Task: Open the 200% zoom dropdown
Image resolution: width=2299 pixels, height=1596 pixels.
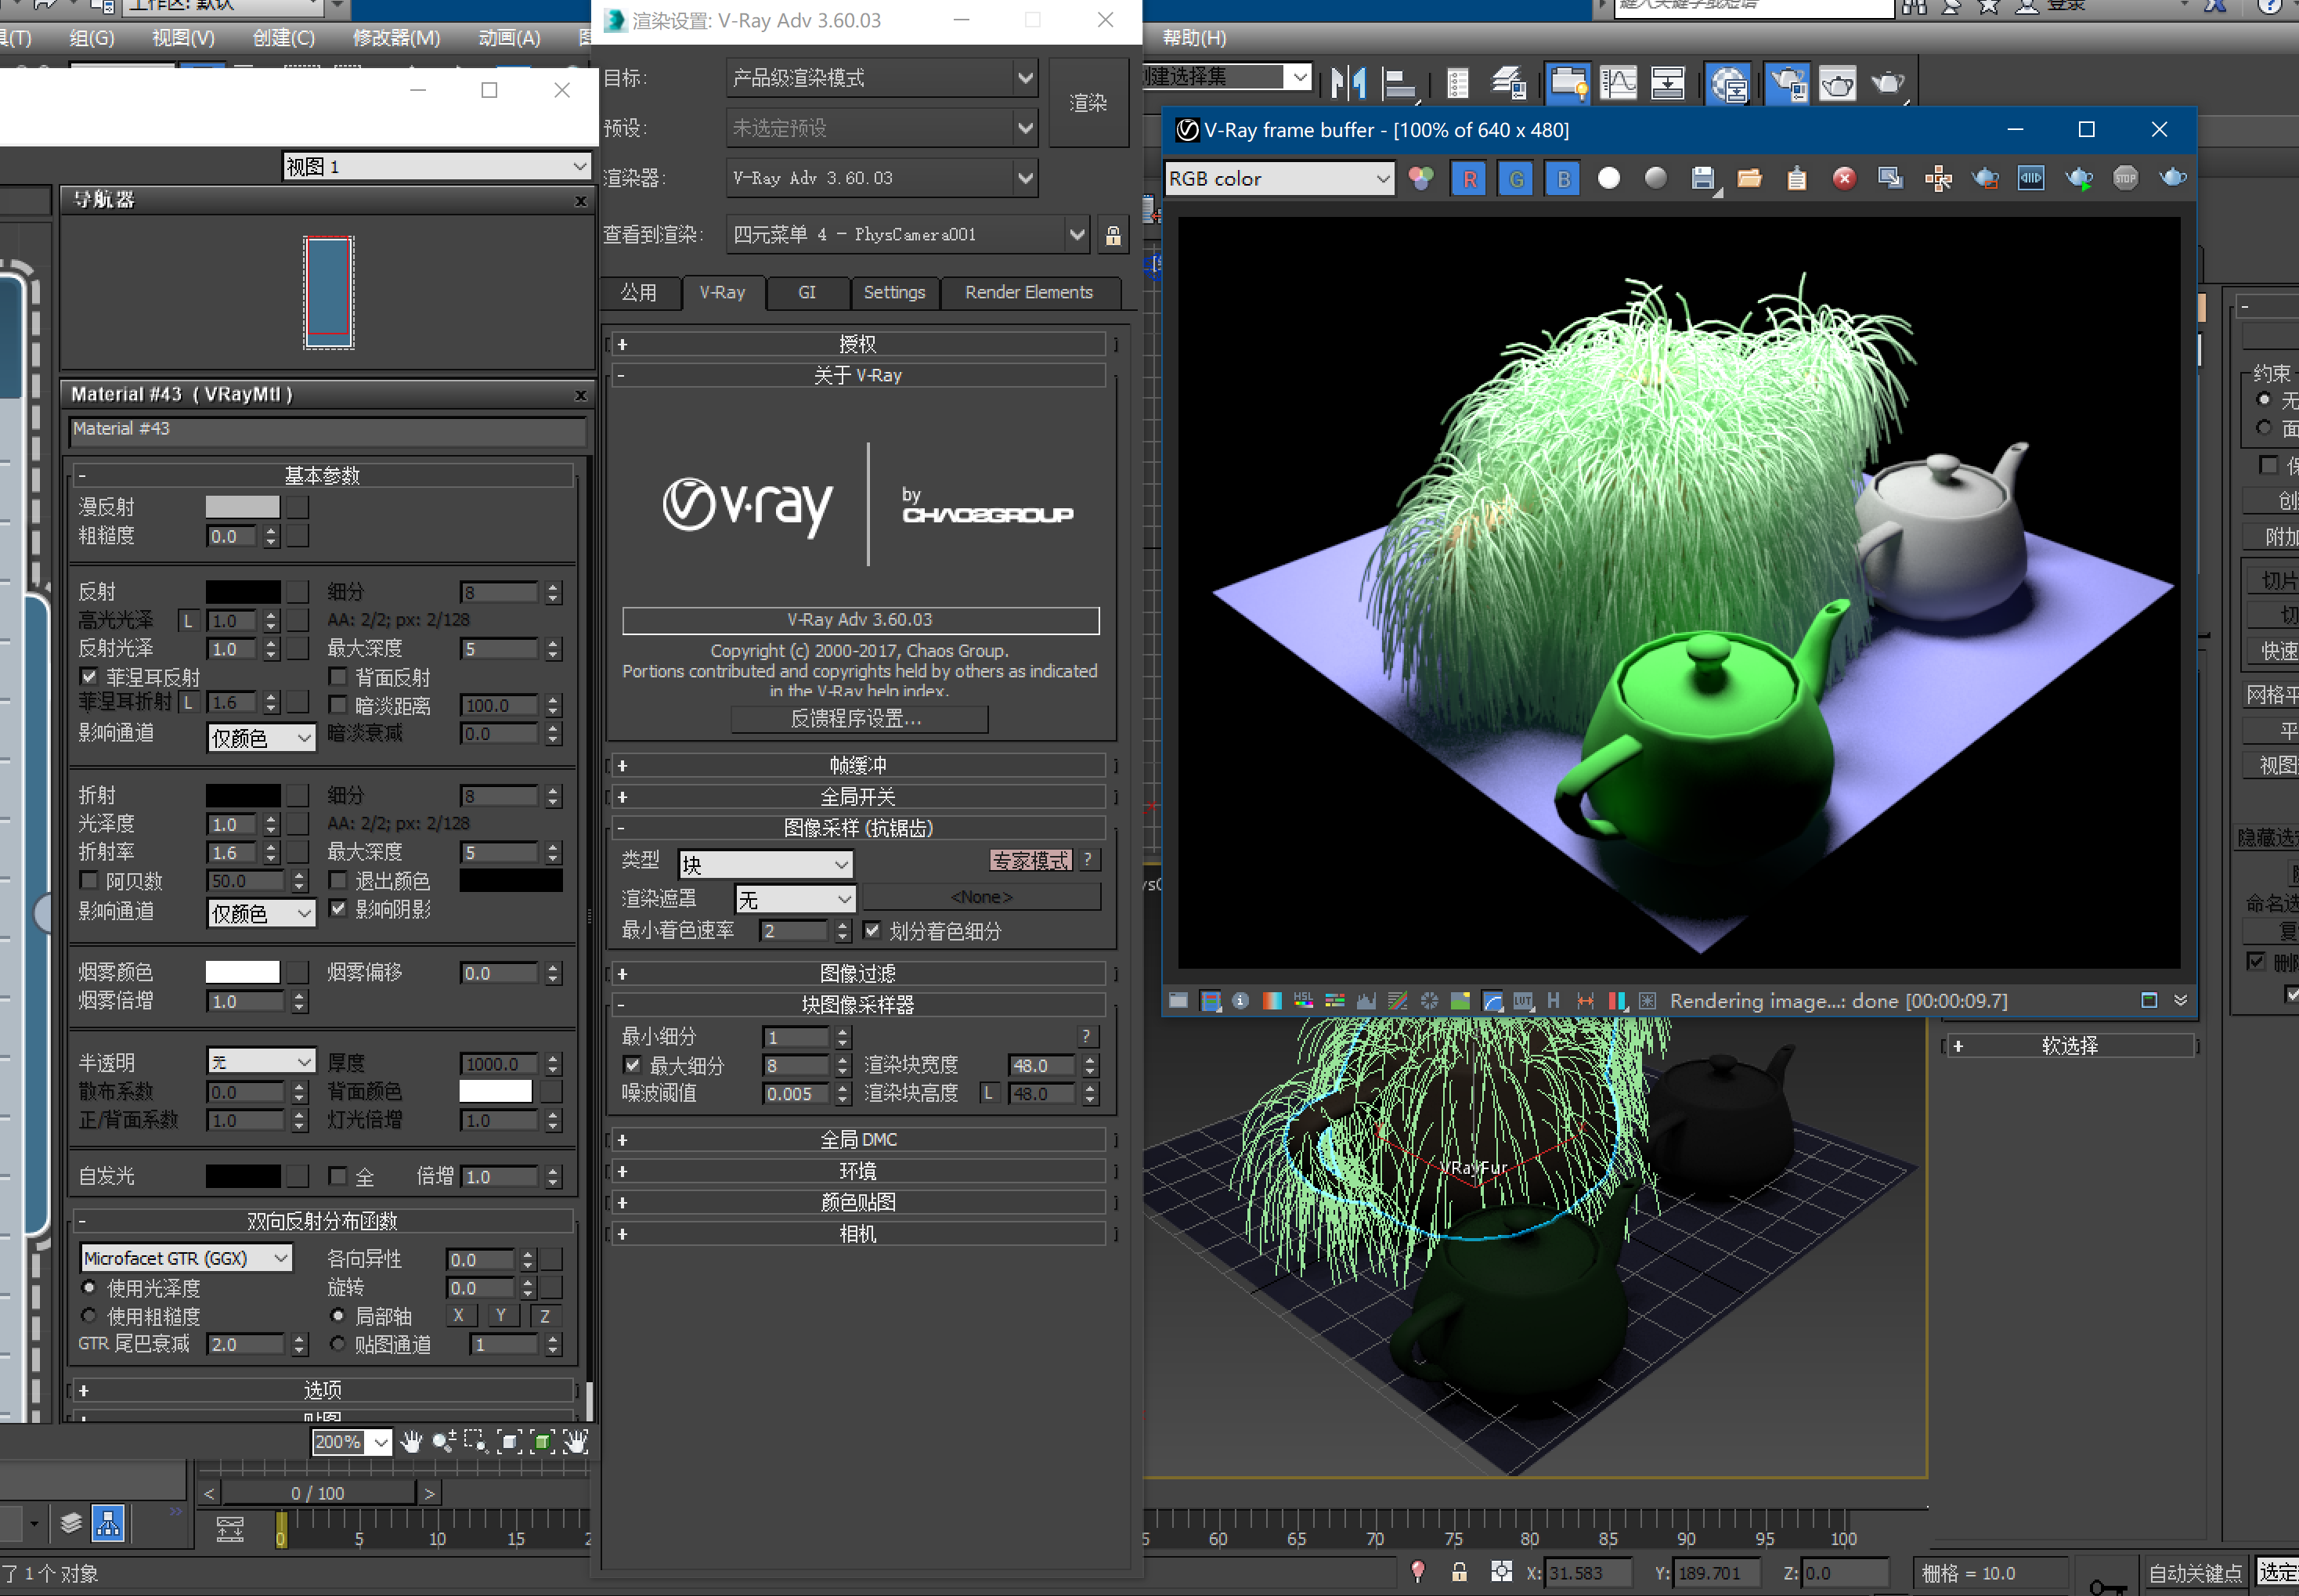Action: click(351, 1442)
